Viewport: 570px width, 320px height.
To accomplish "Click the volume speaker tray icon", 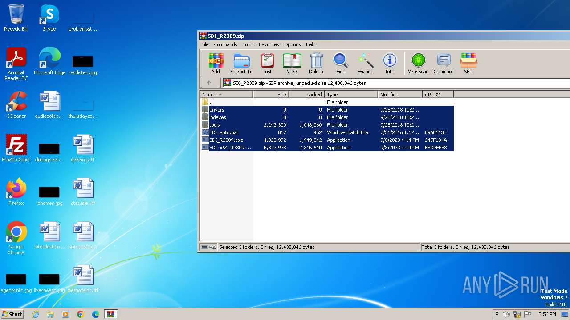I will (x=506, y=314).
